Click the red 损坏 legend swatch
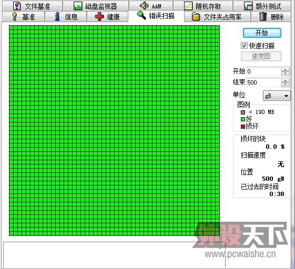The image size is (295, 269). pyautogui.click(x=243, y=127)
